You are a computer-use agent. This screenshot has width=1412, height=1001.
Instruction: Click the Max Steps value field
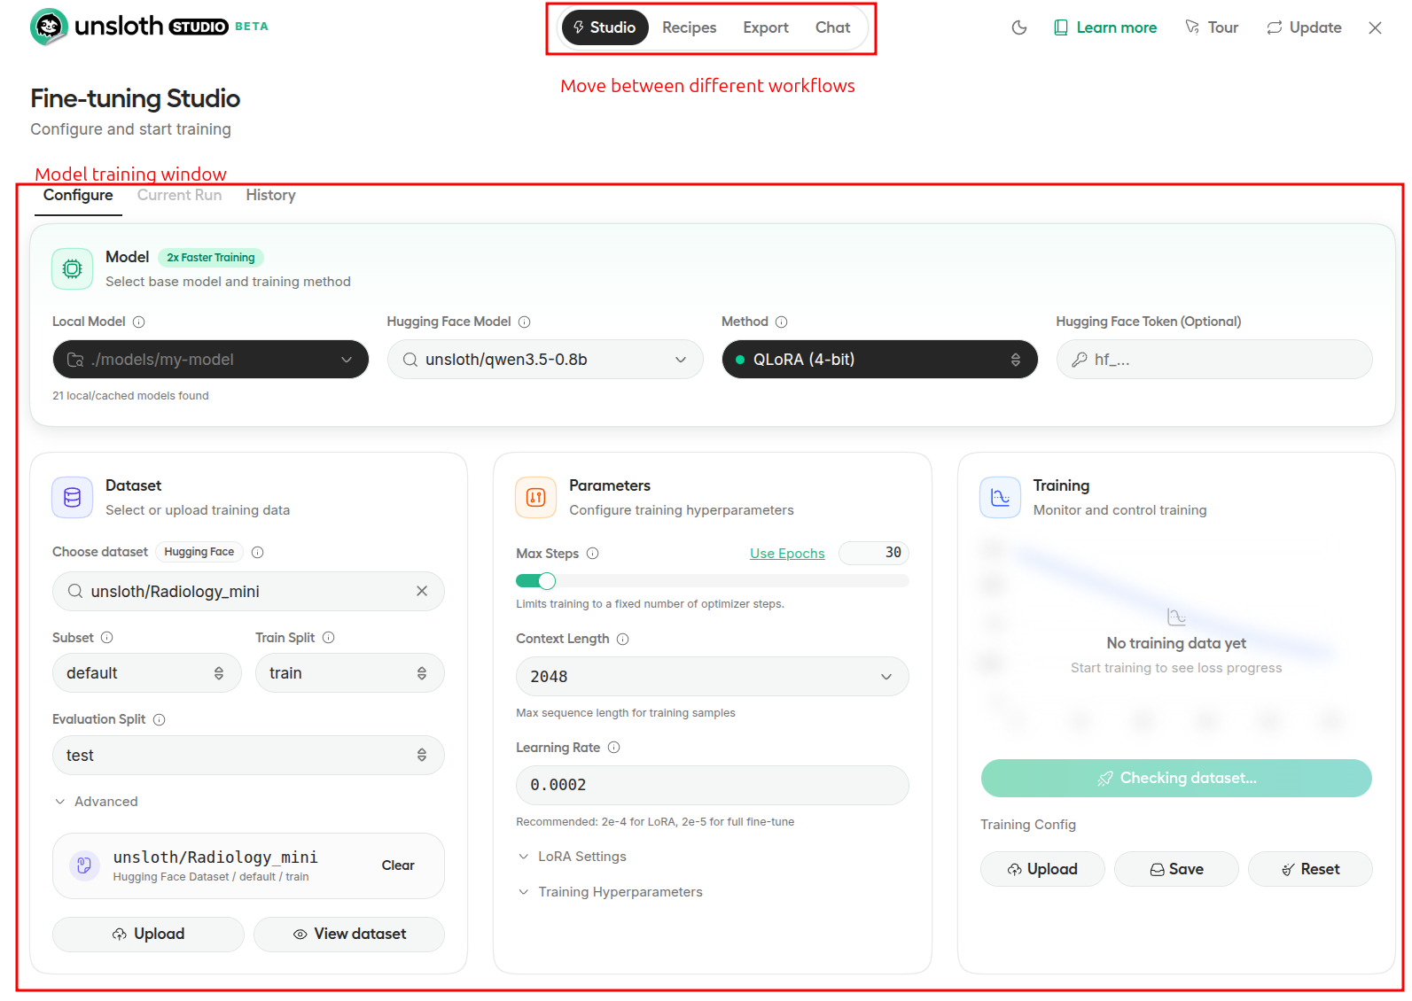click(x=874, y=553)
